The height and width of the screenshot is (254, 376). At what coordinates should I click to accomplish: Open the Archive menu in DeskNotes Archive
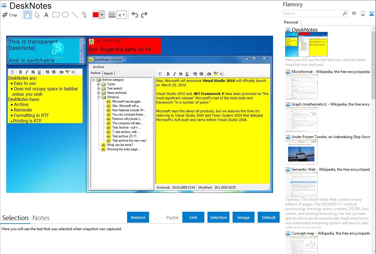(98, 67)
